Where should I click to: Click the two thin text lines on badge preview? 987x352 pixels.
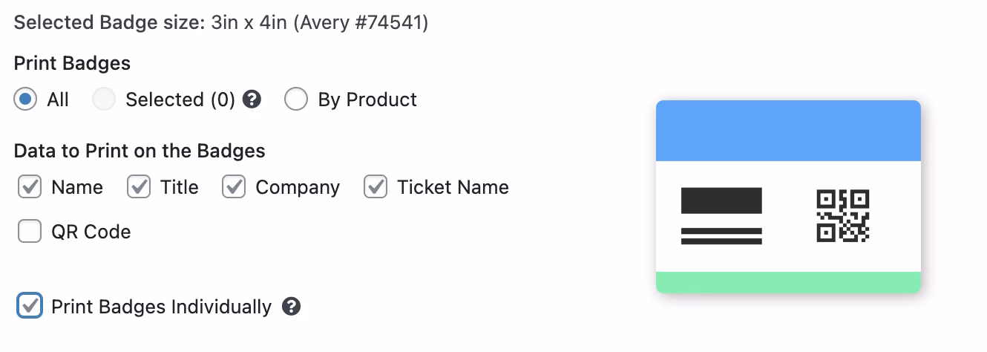(721, 235)
